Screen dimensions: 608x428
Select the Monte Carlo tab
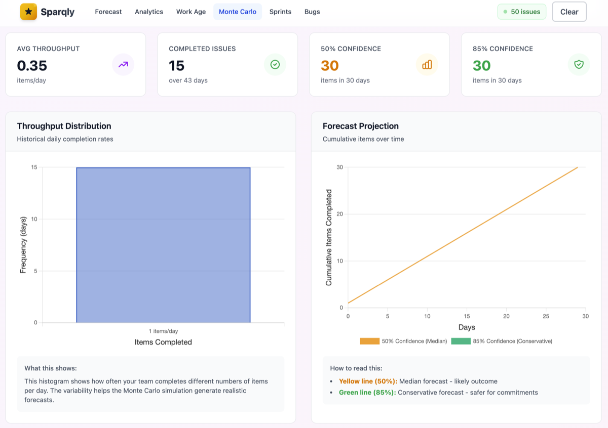pos(238,12)
